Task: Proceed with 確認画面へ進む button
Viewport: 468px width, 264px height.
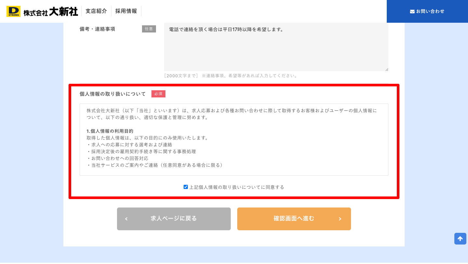Action: [x=294, y=219]
